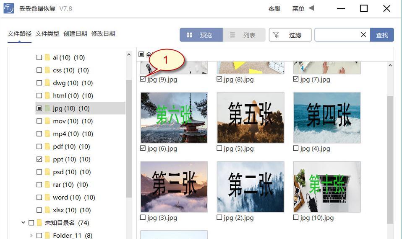Viewport: 402px width, 239px height.
Task: Open the 第四张 thumbnail
Action: pyautogui.click(x=327, y=117)
